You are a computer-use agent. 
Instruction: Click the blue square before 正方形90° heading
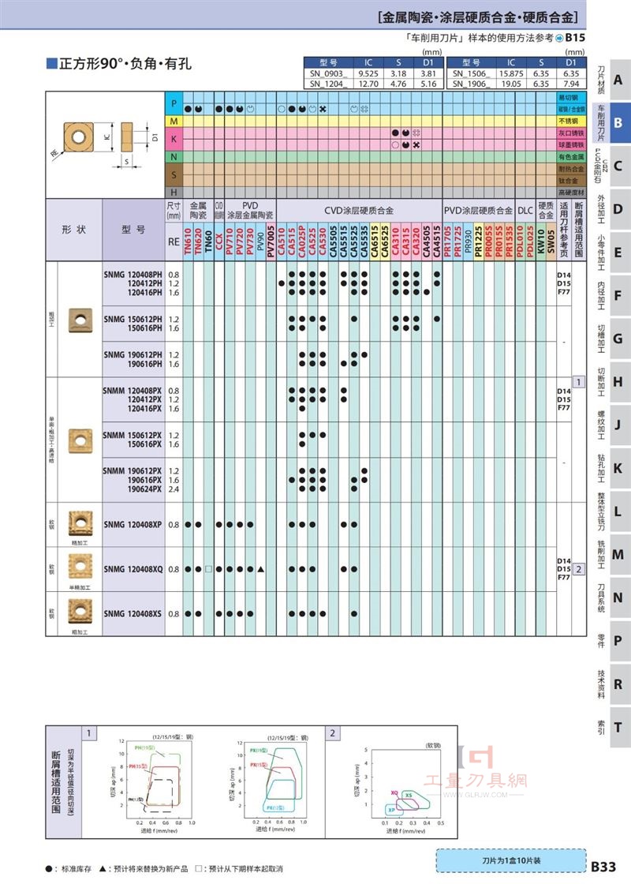click(51, 63)
